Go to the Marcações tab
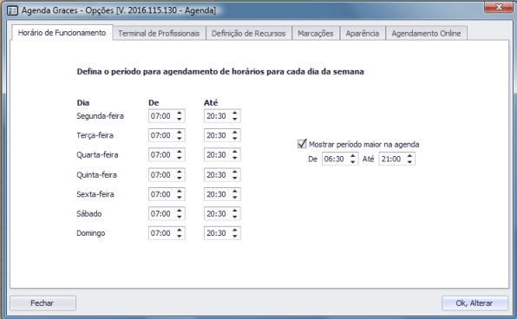 (316, 33)
